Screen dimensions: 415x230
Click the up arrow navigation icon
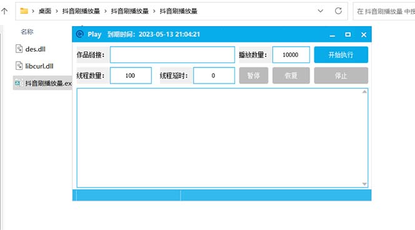[4, 11]
